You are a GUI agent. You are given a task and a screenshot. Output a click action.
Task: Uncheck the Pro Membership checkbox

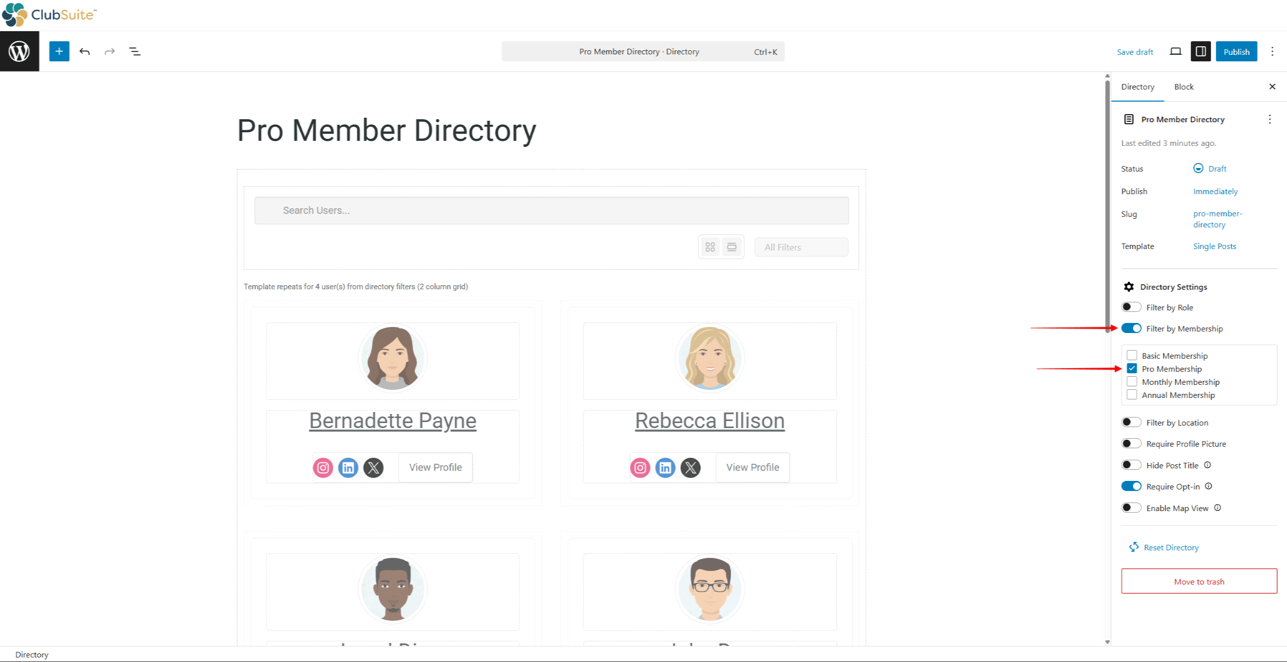point(1132,369)
